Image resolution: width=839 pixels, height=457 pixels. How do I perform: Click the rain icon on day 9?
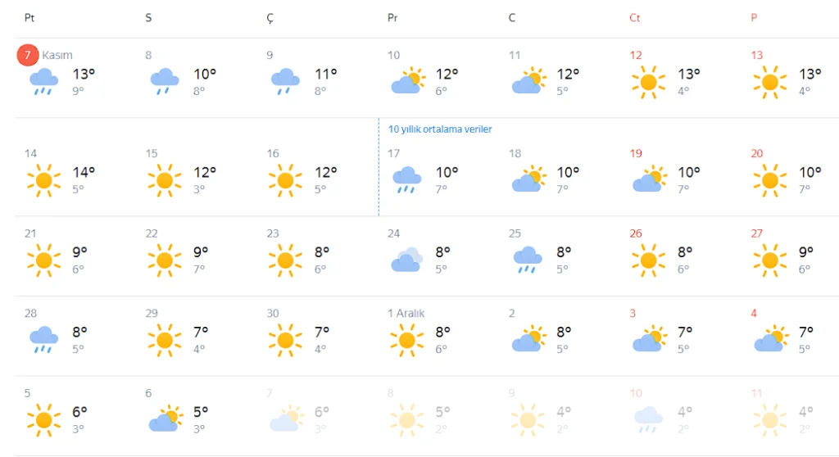tap(285, 82)
